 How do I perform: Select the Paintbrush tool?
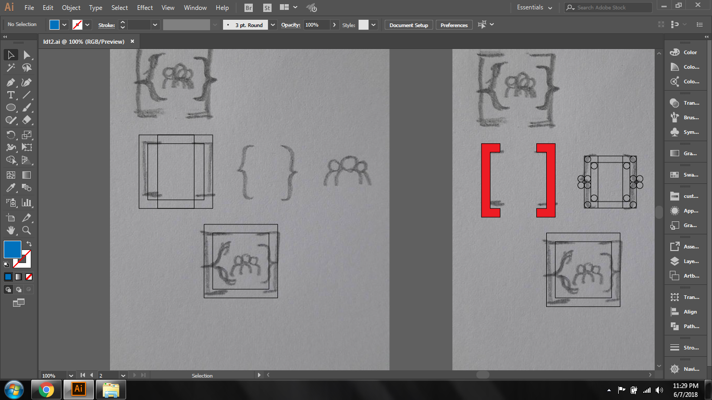27,107
